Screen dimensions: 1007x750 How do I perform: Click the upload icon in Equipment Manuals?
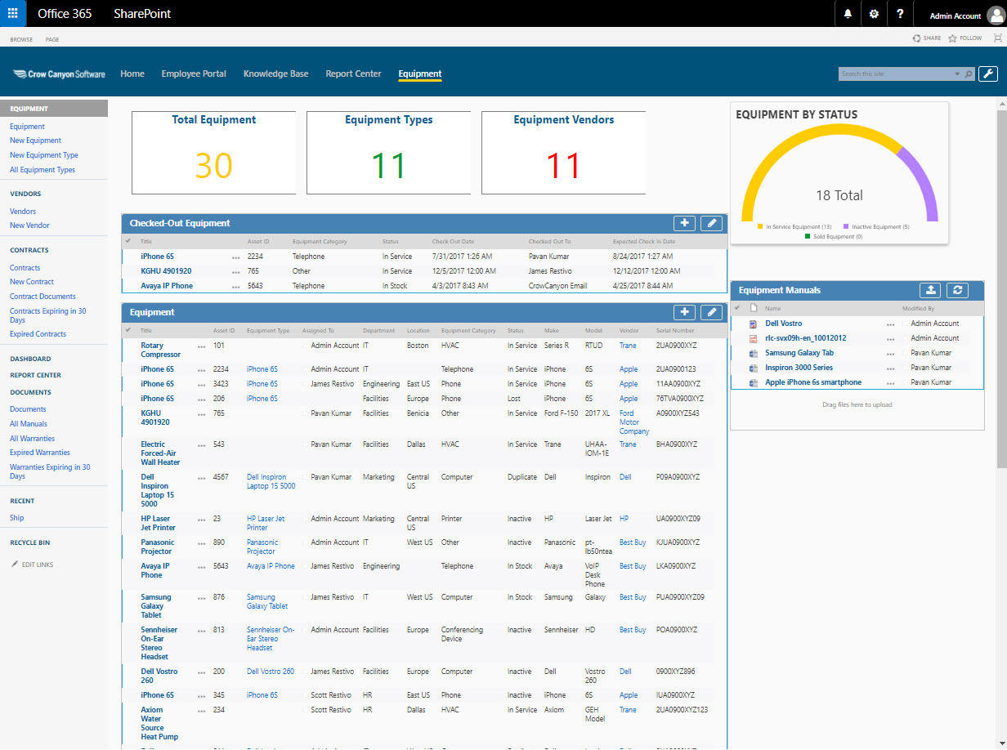pyautogui.click(x=931, y=290)
